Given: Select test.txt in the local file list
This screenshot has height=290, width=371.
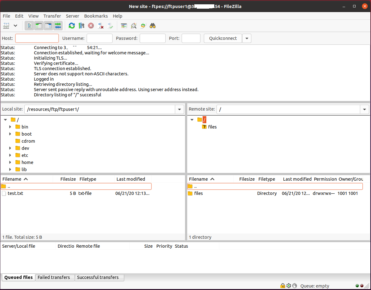Looking at the screenshot, I should click(76, 193).
